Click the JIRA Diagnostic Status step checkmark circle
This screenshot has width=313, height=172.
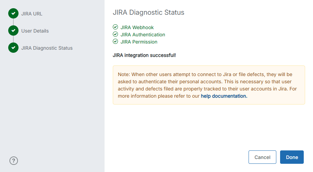point(13,48)
